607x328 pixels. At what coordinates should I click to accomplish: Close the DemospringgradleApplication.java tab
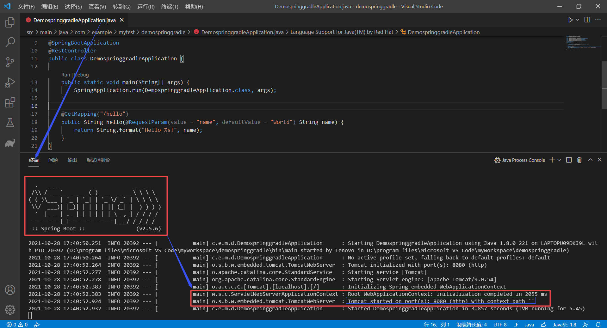click(x=122, y=20)
